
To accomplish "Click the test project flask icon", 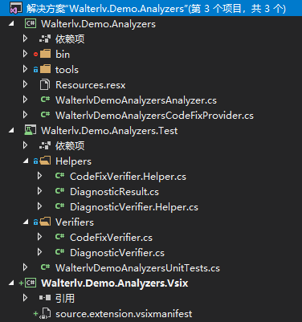I will (31, 130).
